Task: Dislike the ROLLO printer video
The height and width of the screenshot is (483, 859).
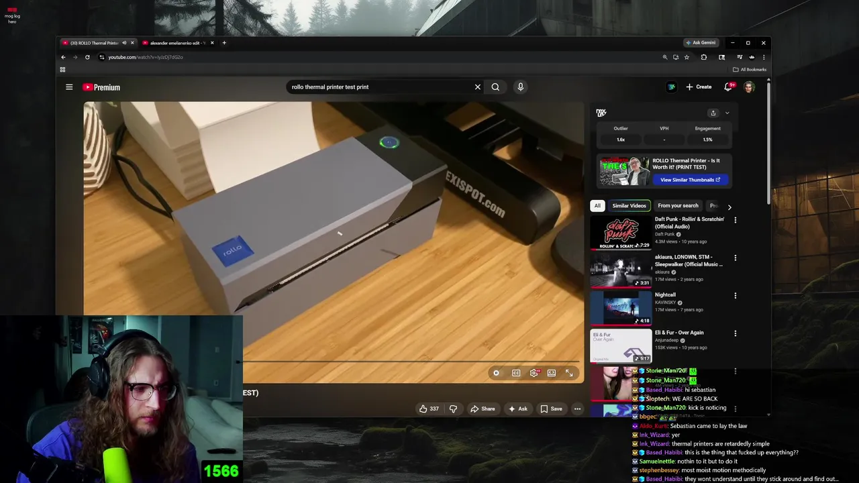Action: click(453, 409)
